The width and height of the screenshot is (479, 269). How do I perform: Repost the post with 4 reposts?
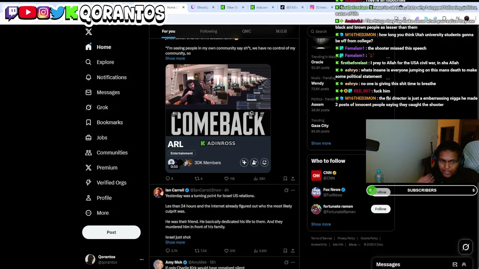(199, 179)
